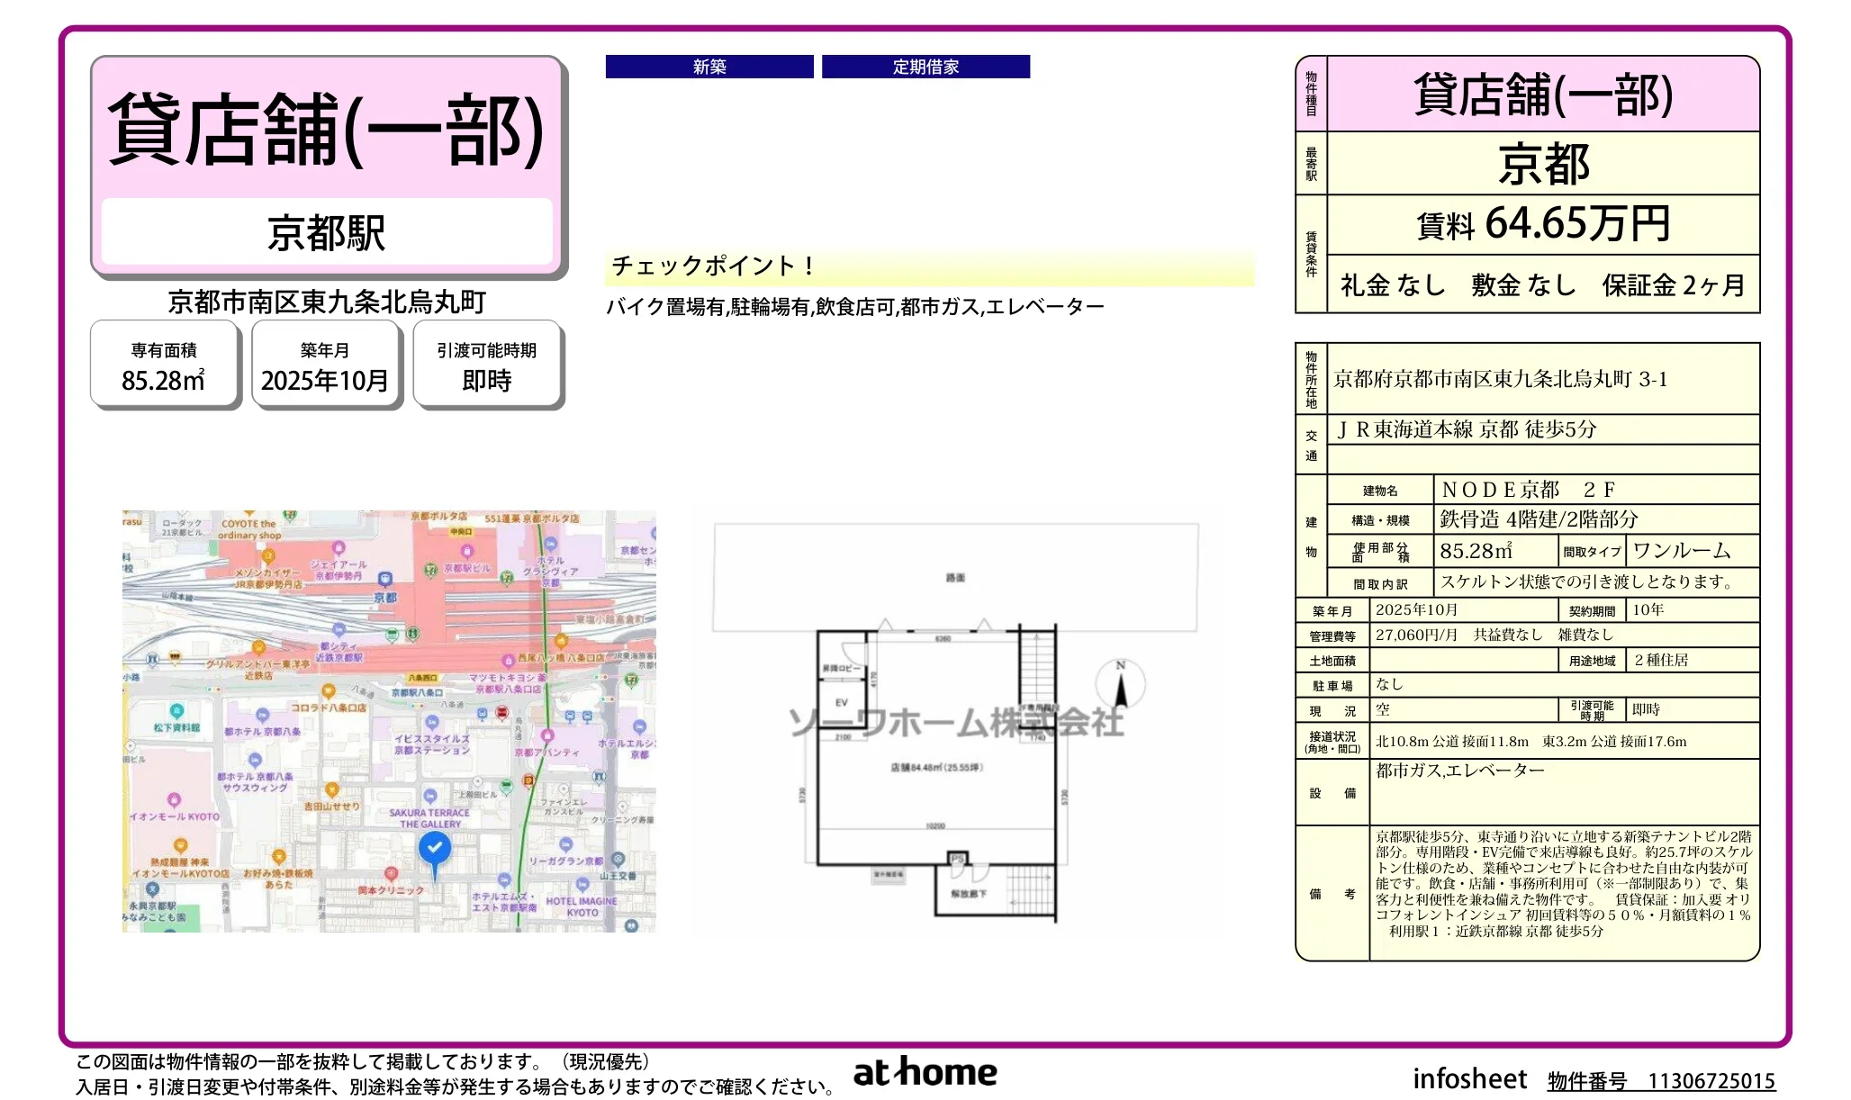Select the 定期借家 tag next to 新築
This screenshot has width=1851, height=1100.
[926, 66]
